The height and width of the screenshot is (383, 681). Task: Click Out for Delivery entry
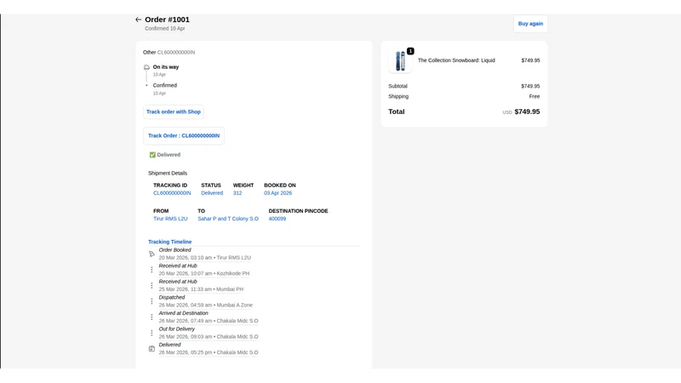[177, 329]
